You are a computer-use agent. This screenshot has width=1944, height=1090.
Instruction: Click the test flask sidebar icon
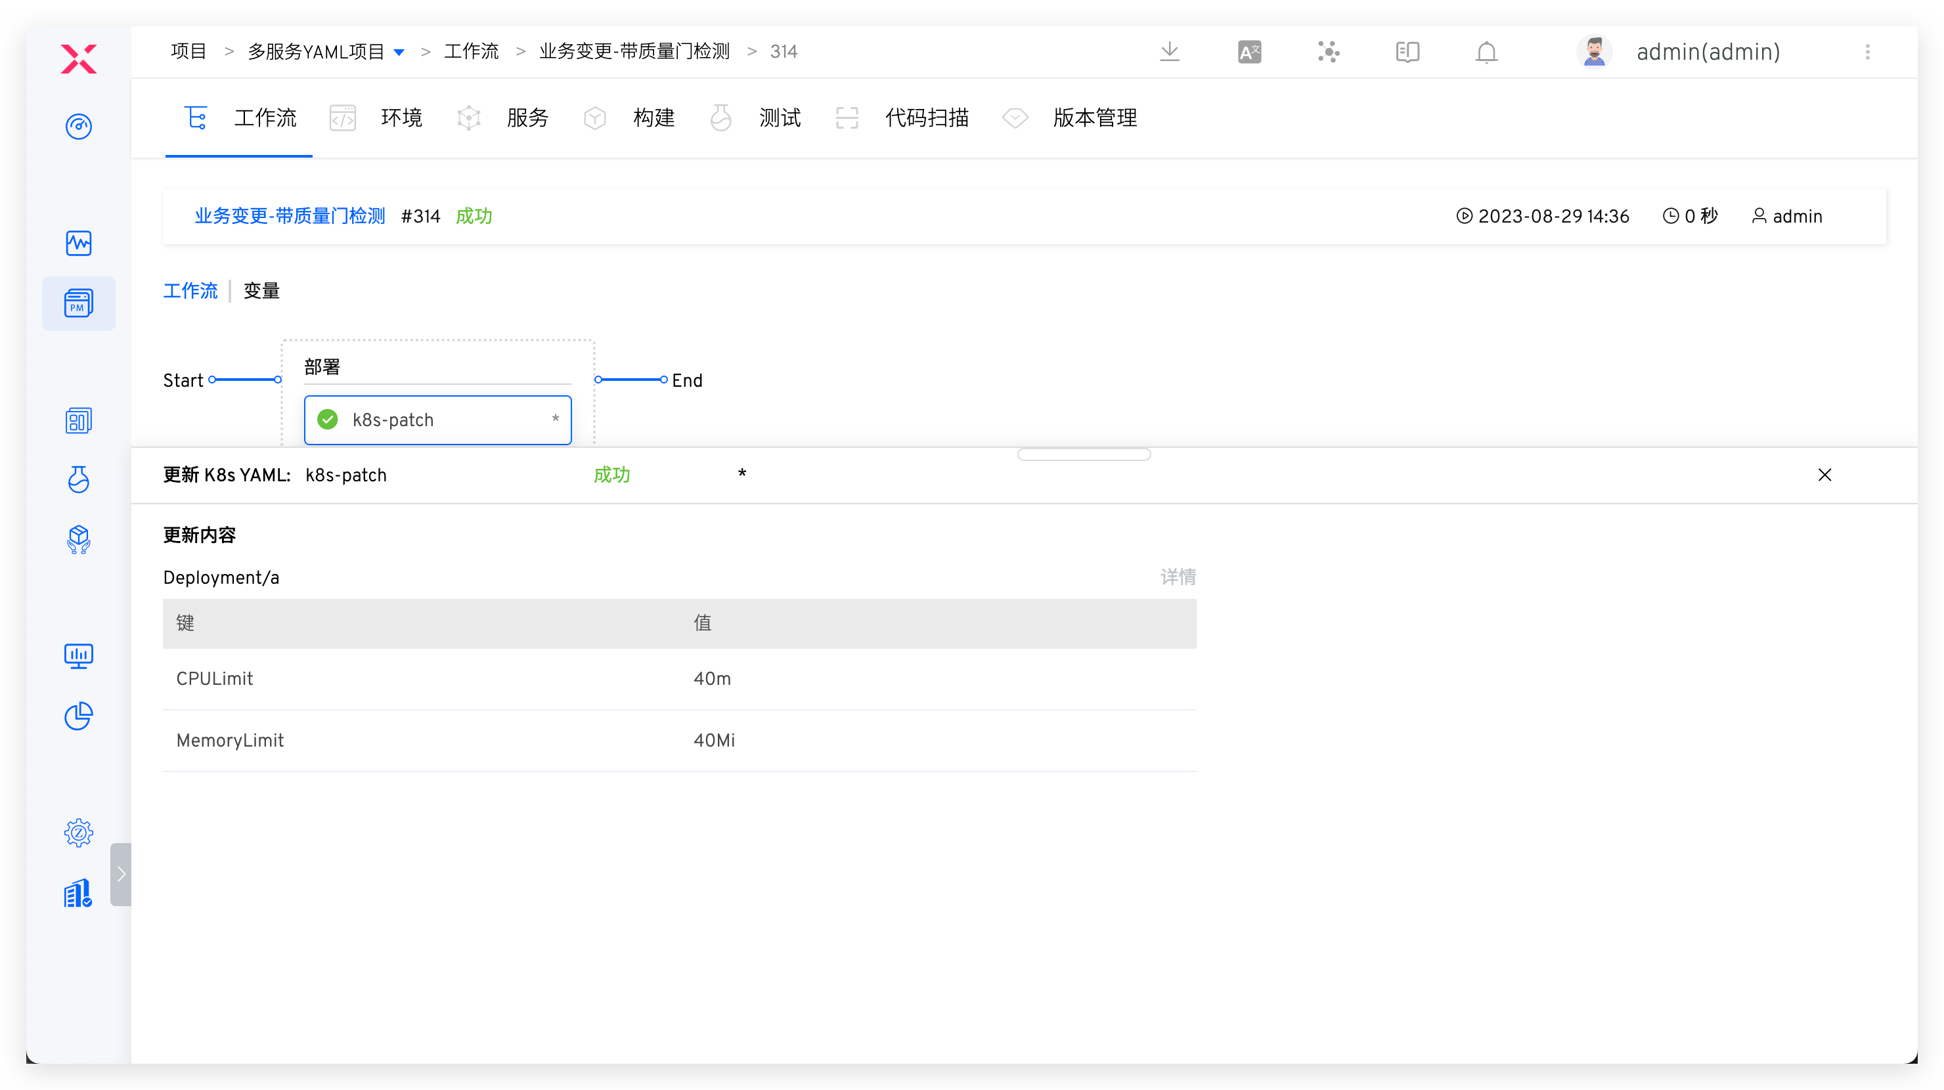tap(79, 479)
